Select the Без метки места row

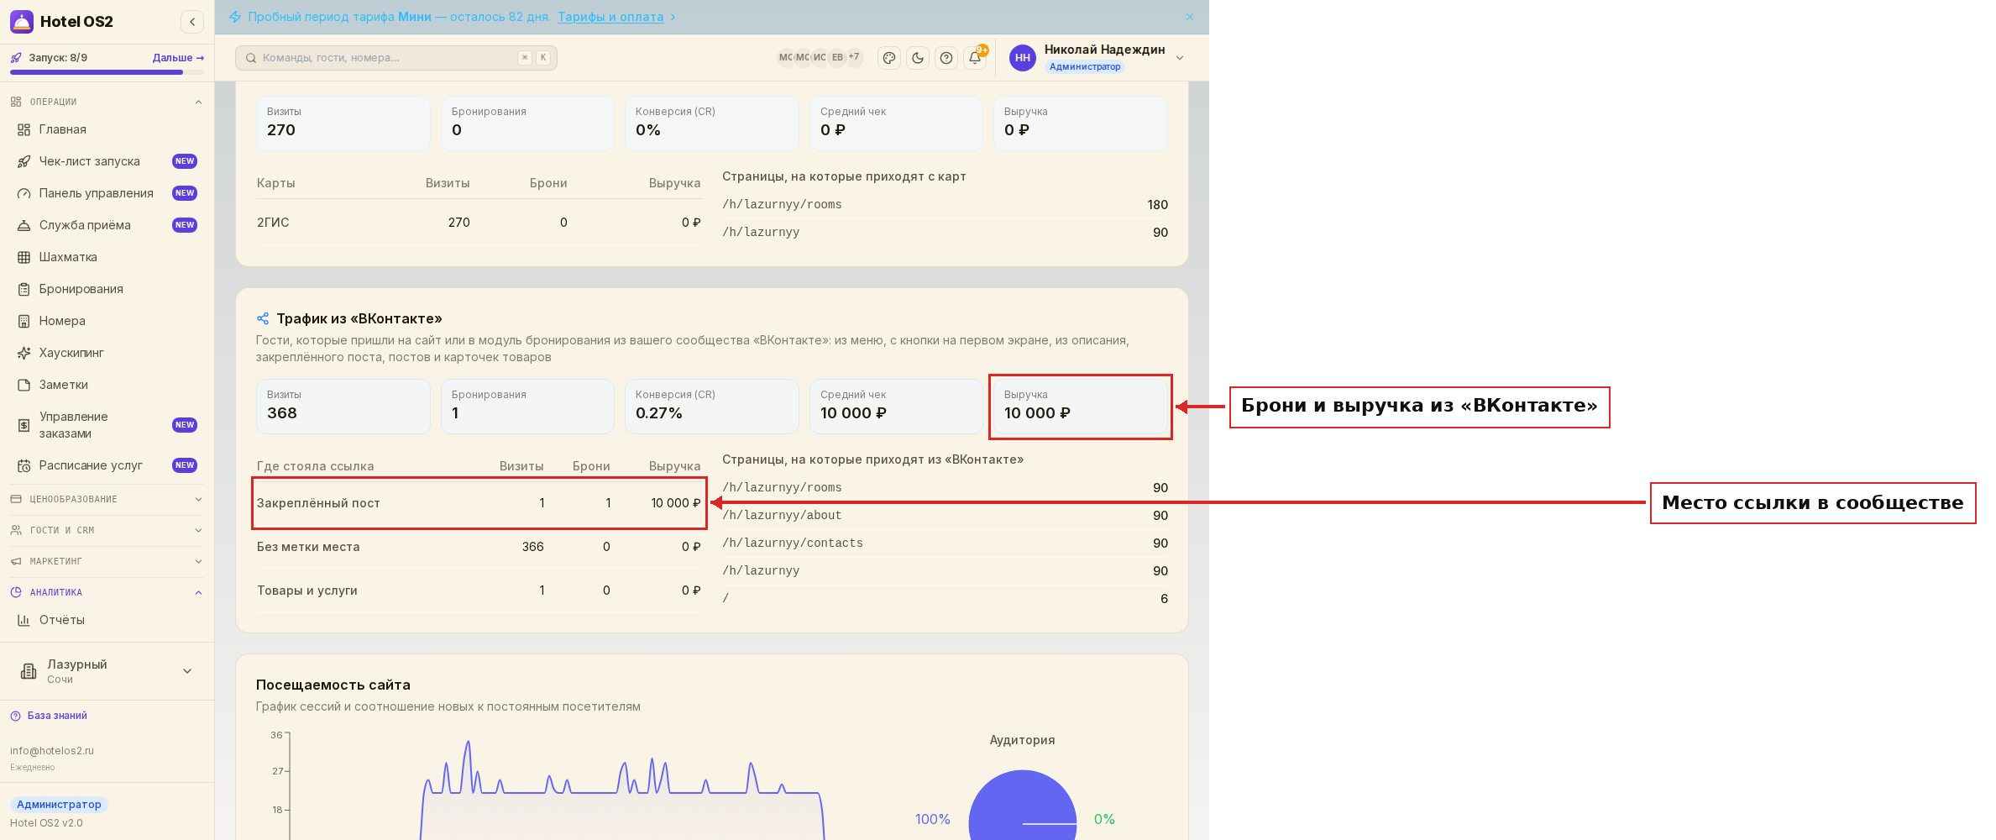click(479, 547)
